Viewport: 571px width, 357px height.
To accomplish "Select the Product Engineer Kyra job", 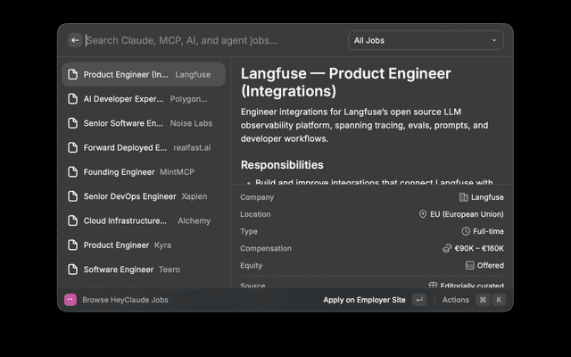I will pyautogui.click(x=144, y=245).
